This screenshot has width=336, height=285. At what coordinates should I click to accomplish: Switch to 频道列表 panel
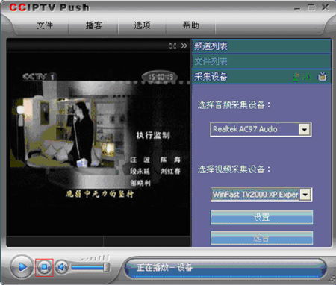[261, 46]
